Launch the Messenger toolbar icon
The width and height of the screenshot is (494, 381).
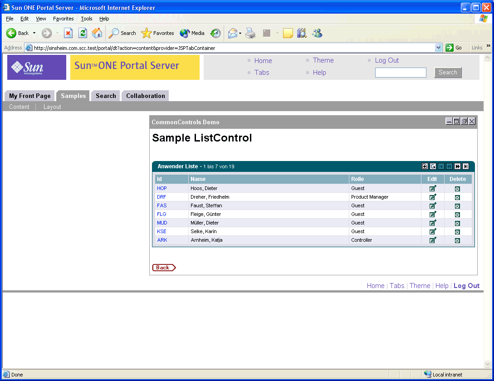pyautogui.click(x=317, y=33)
